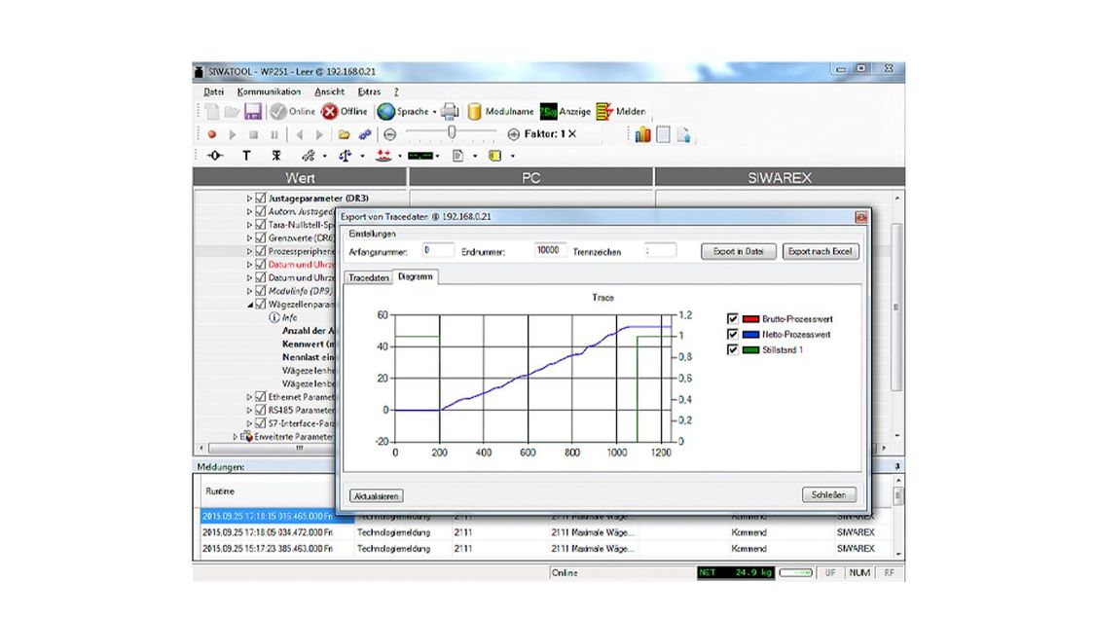Click the Tare (T) command icon
The width and height of the screenshot is (1095, 618).
point(246,156)
